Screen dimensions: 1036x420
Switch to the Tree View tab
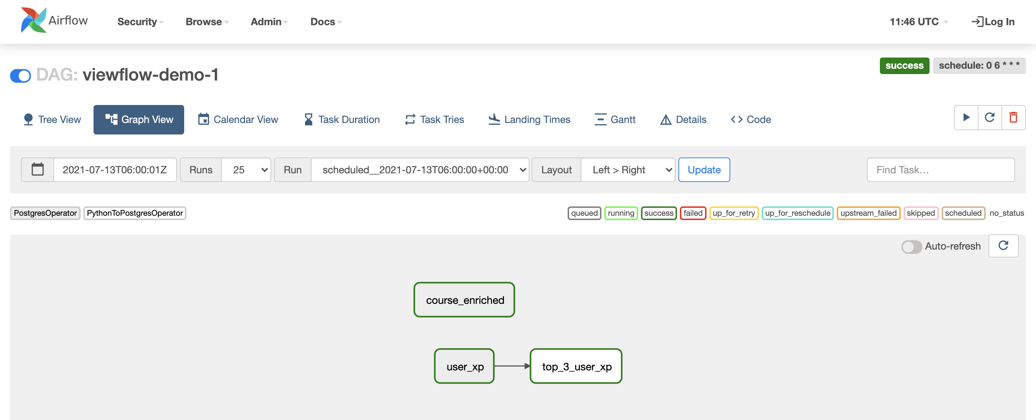pyautogui.click(x=52, y=119)
